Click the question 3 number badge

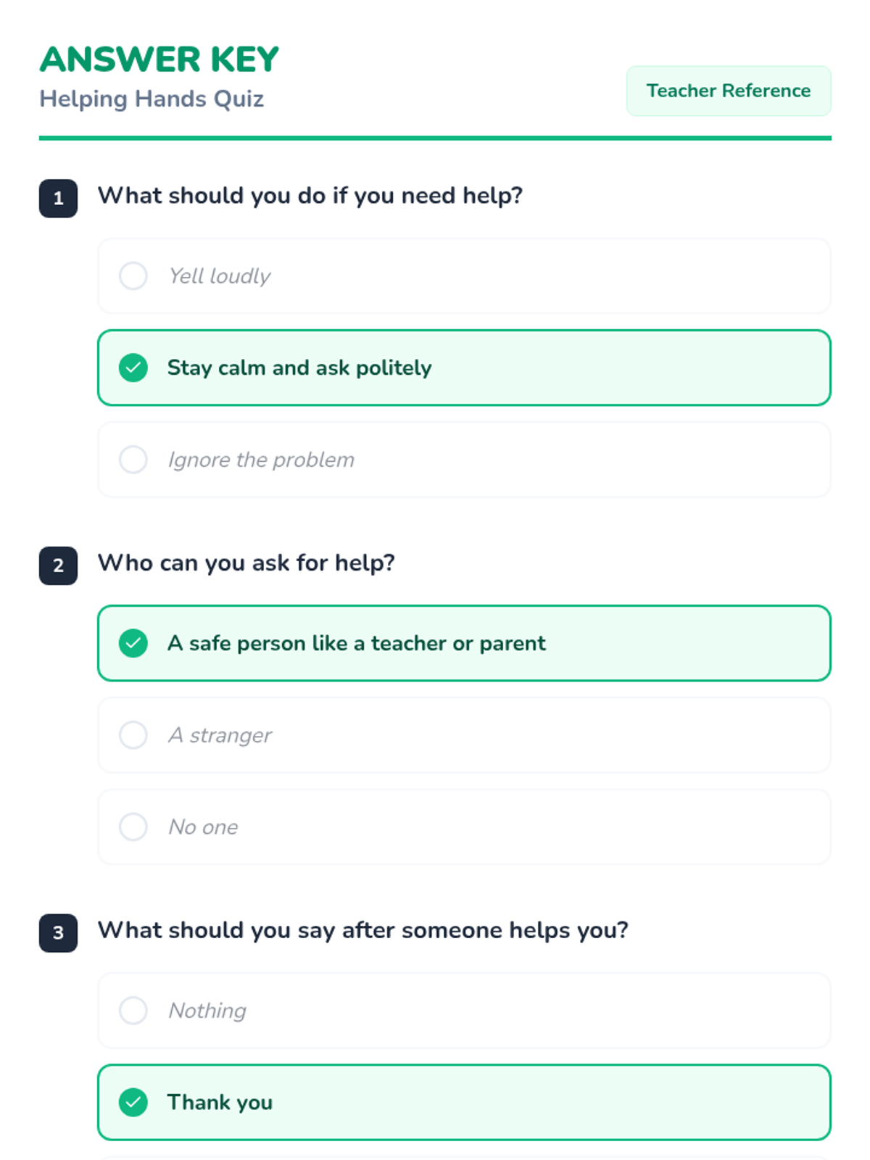[58, 932]
